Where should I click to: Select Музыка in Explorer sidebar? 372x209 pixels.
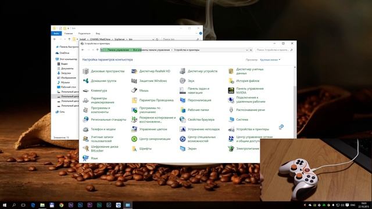63,82
